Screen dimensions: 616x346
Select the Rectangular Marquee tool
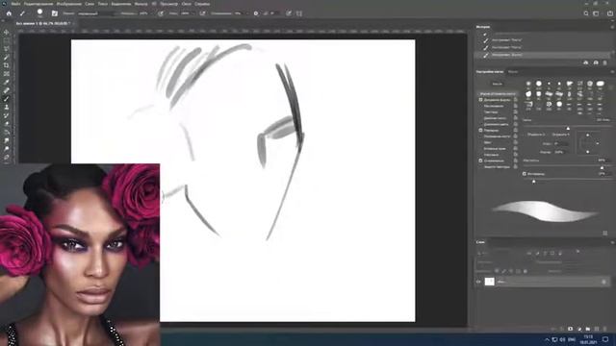[x=7, y=40]
